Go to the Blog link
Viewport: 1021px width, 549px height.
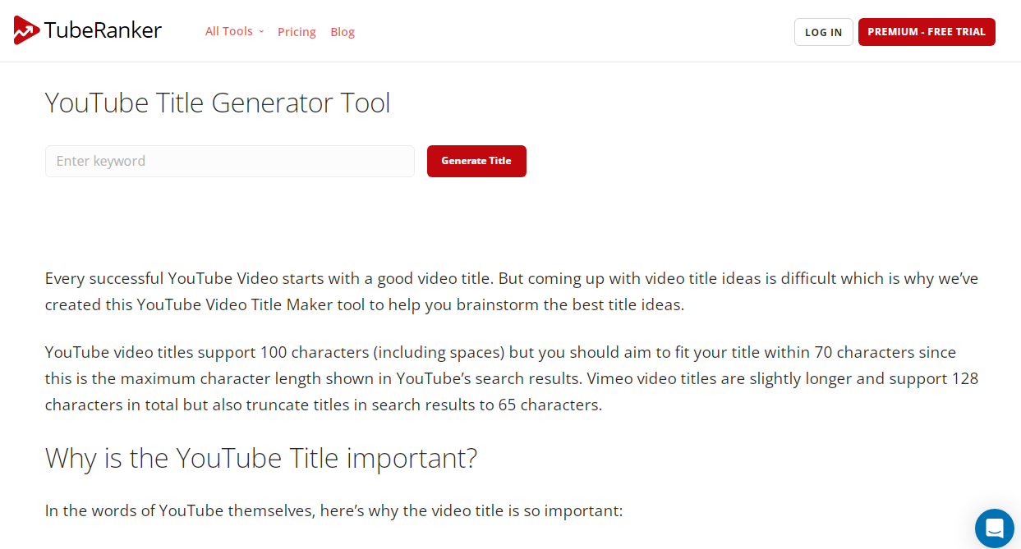click(343, 32)
